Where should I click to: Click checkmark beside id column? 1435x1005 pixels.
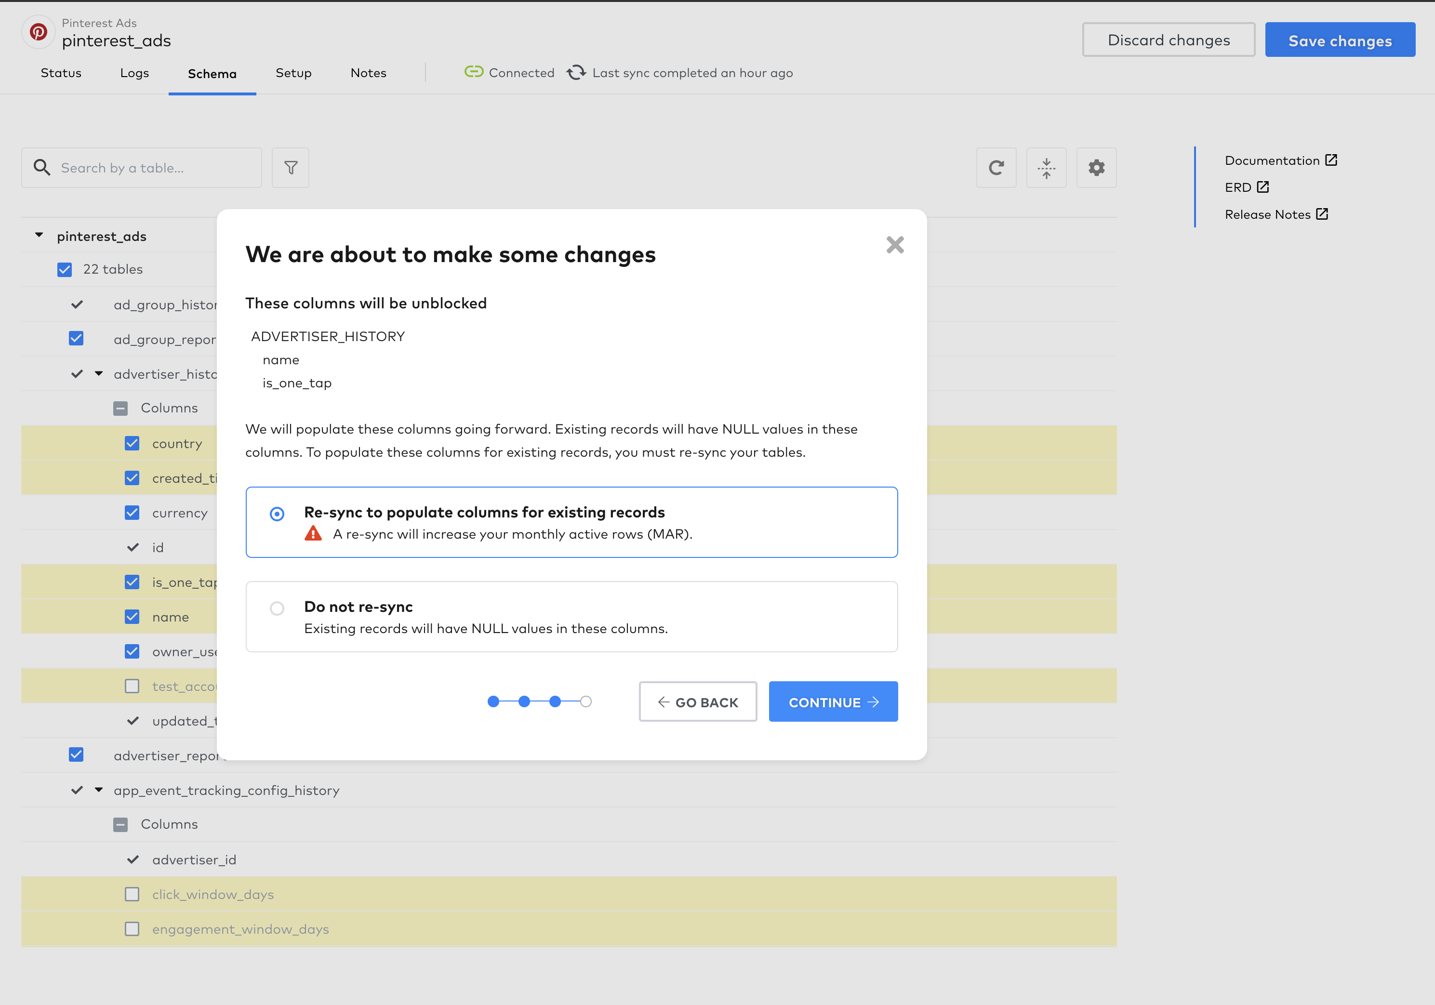click(133, 547)
